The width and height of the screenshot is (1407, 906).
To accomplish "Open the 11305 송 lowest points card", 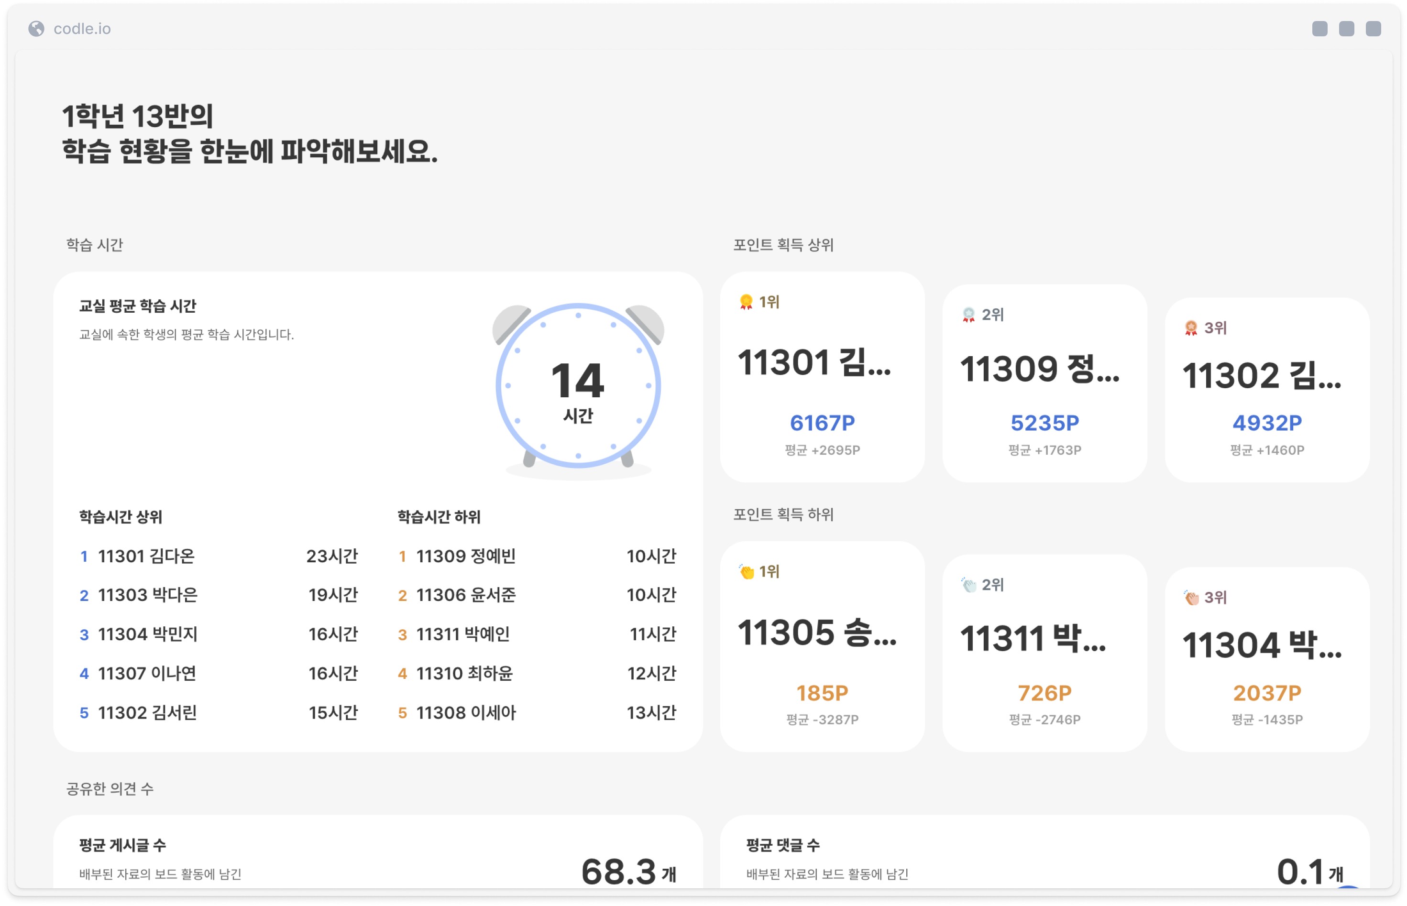I will click(x=822, y=646).
